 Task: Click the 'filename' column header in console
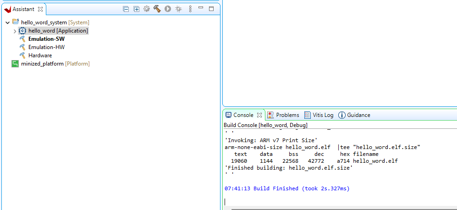365,154
